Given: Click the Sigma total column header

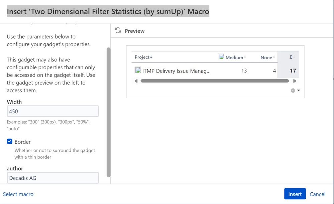Looking at the screenshot, I should click(x=291, y=57).
